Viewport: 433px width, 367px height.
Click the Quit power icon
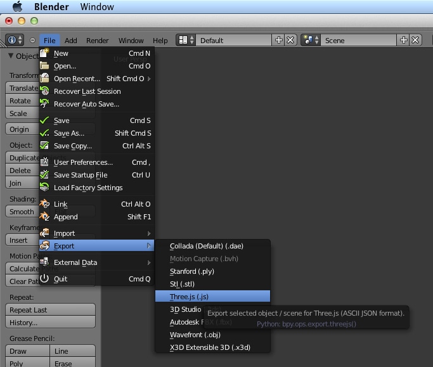point(44,279)
